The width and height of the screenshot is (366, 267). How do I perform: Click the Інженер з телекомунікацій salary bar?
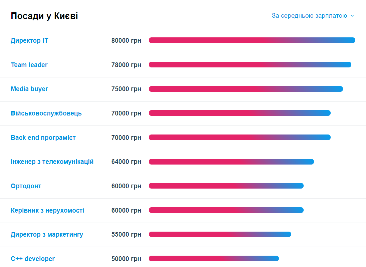pyautogui.click(x=231, y=162)
